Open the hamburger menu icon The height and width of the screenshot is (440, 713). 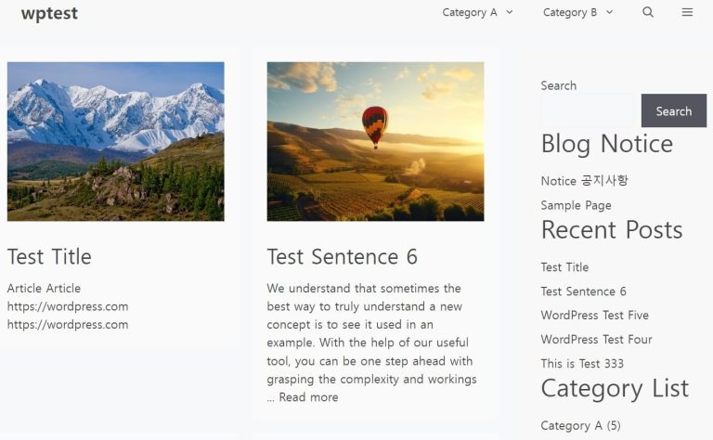tap(687, 12)
